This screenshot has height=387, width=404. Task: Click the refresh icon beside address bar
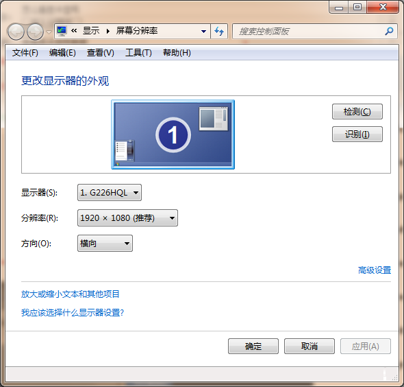(x=219, y=32)
